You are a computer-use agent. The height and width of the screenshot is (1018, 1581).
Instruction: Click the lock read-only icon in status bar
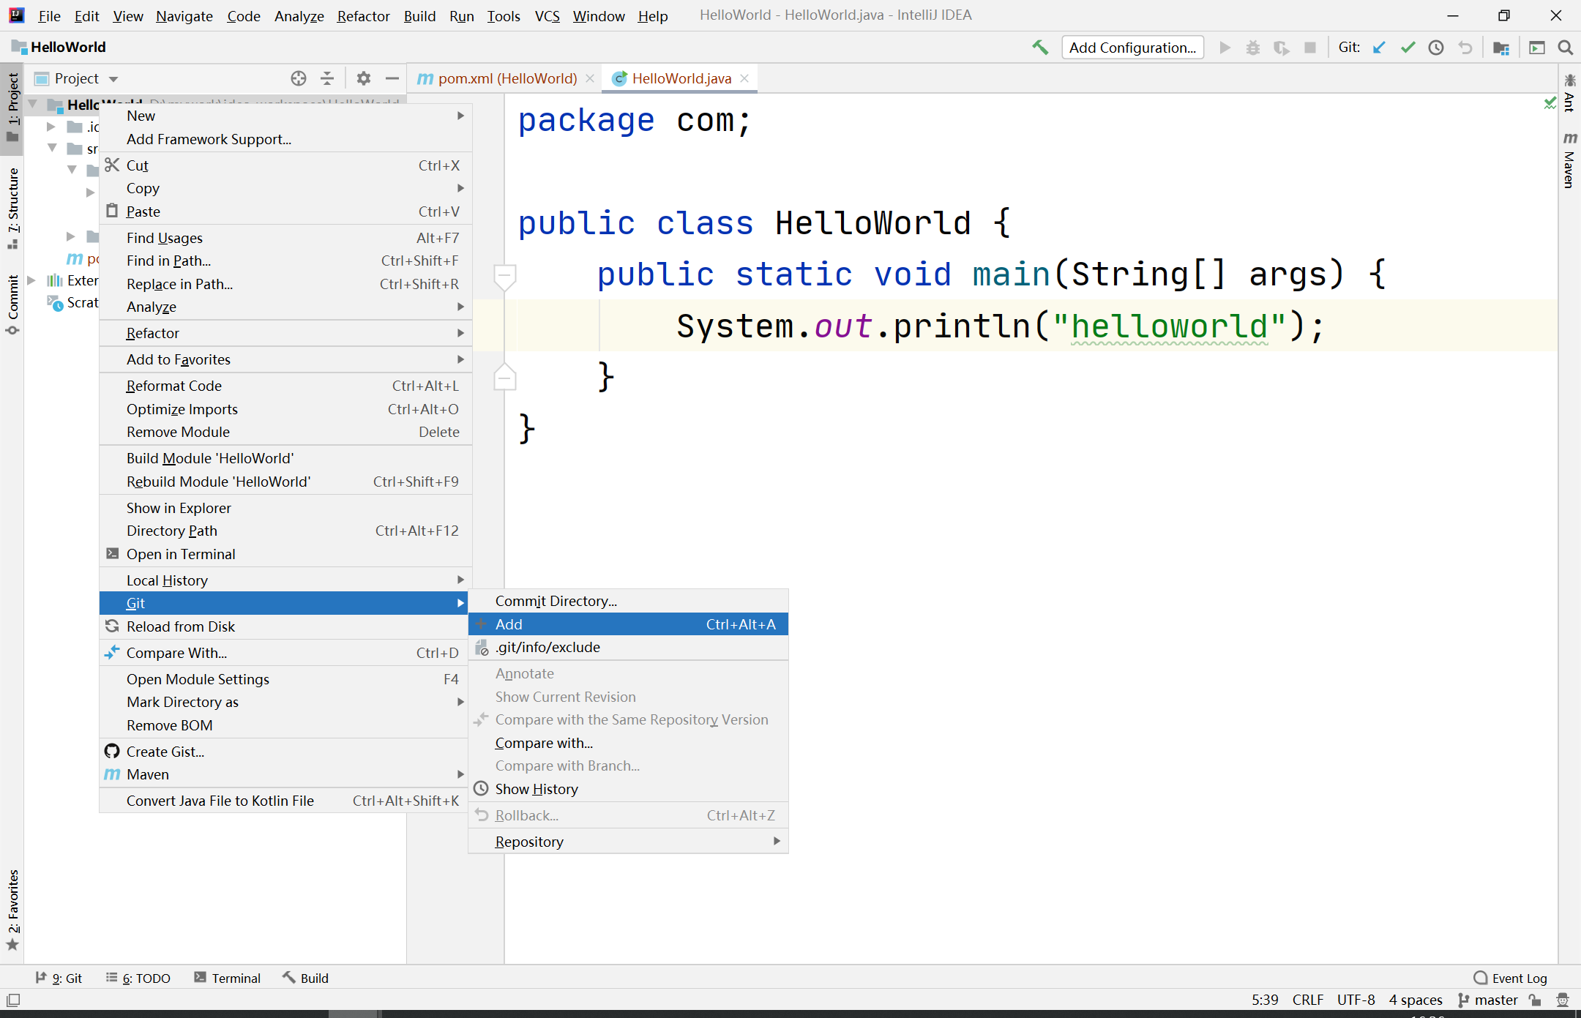click(x=1536, y=1000)
